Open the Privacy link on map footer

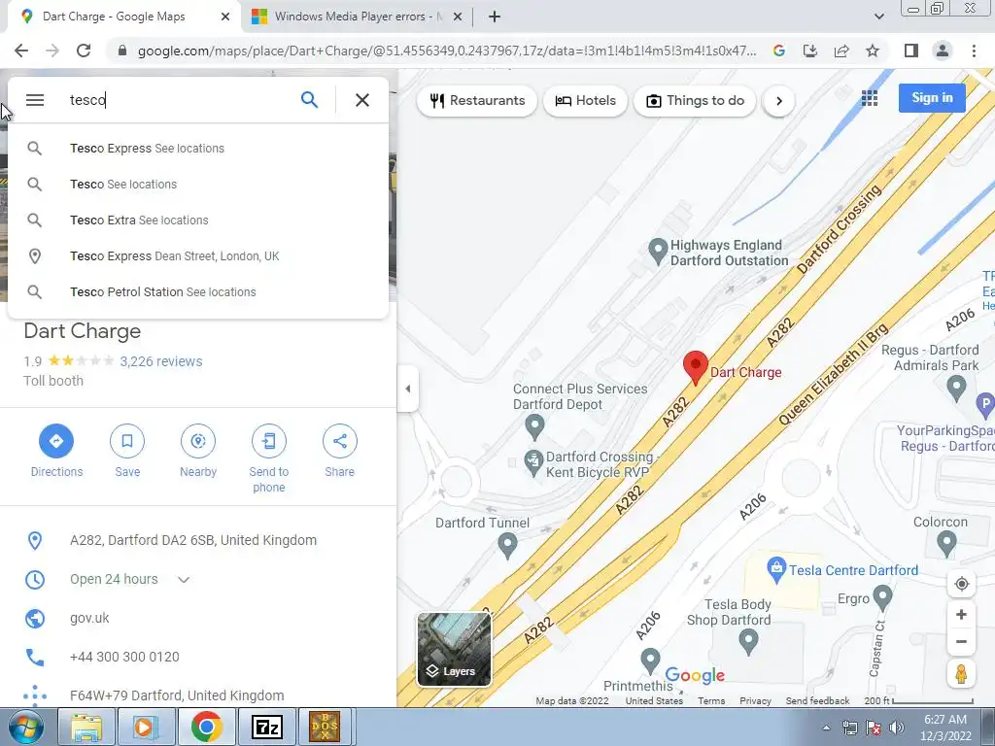(755, 701)
